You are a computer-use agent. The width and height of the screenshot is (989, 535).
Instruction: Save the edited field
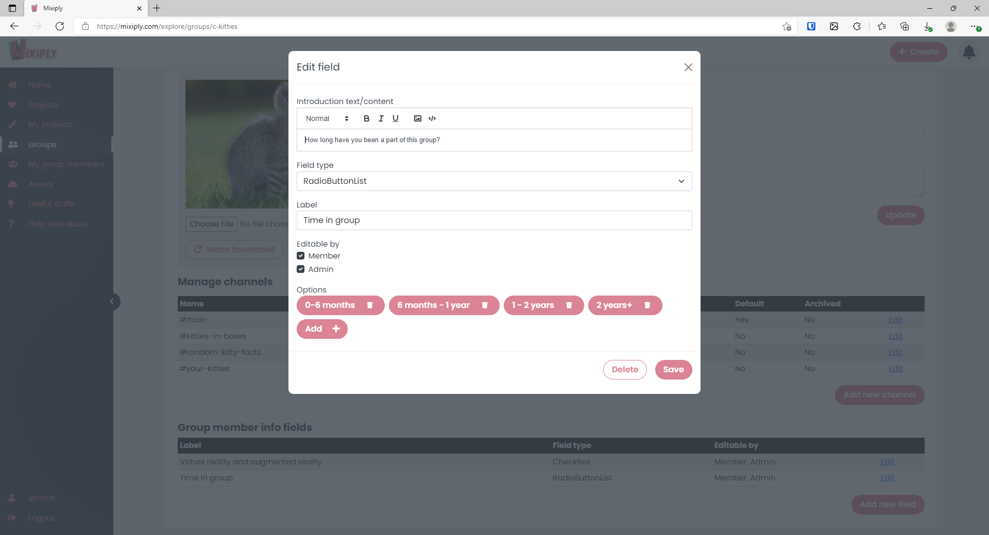click(x=673, y=370)
